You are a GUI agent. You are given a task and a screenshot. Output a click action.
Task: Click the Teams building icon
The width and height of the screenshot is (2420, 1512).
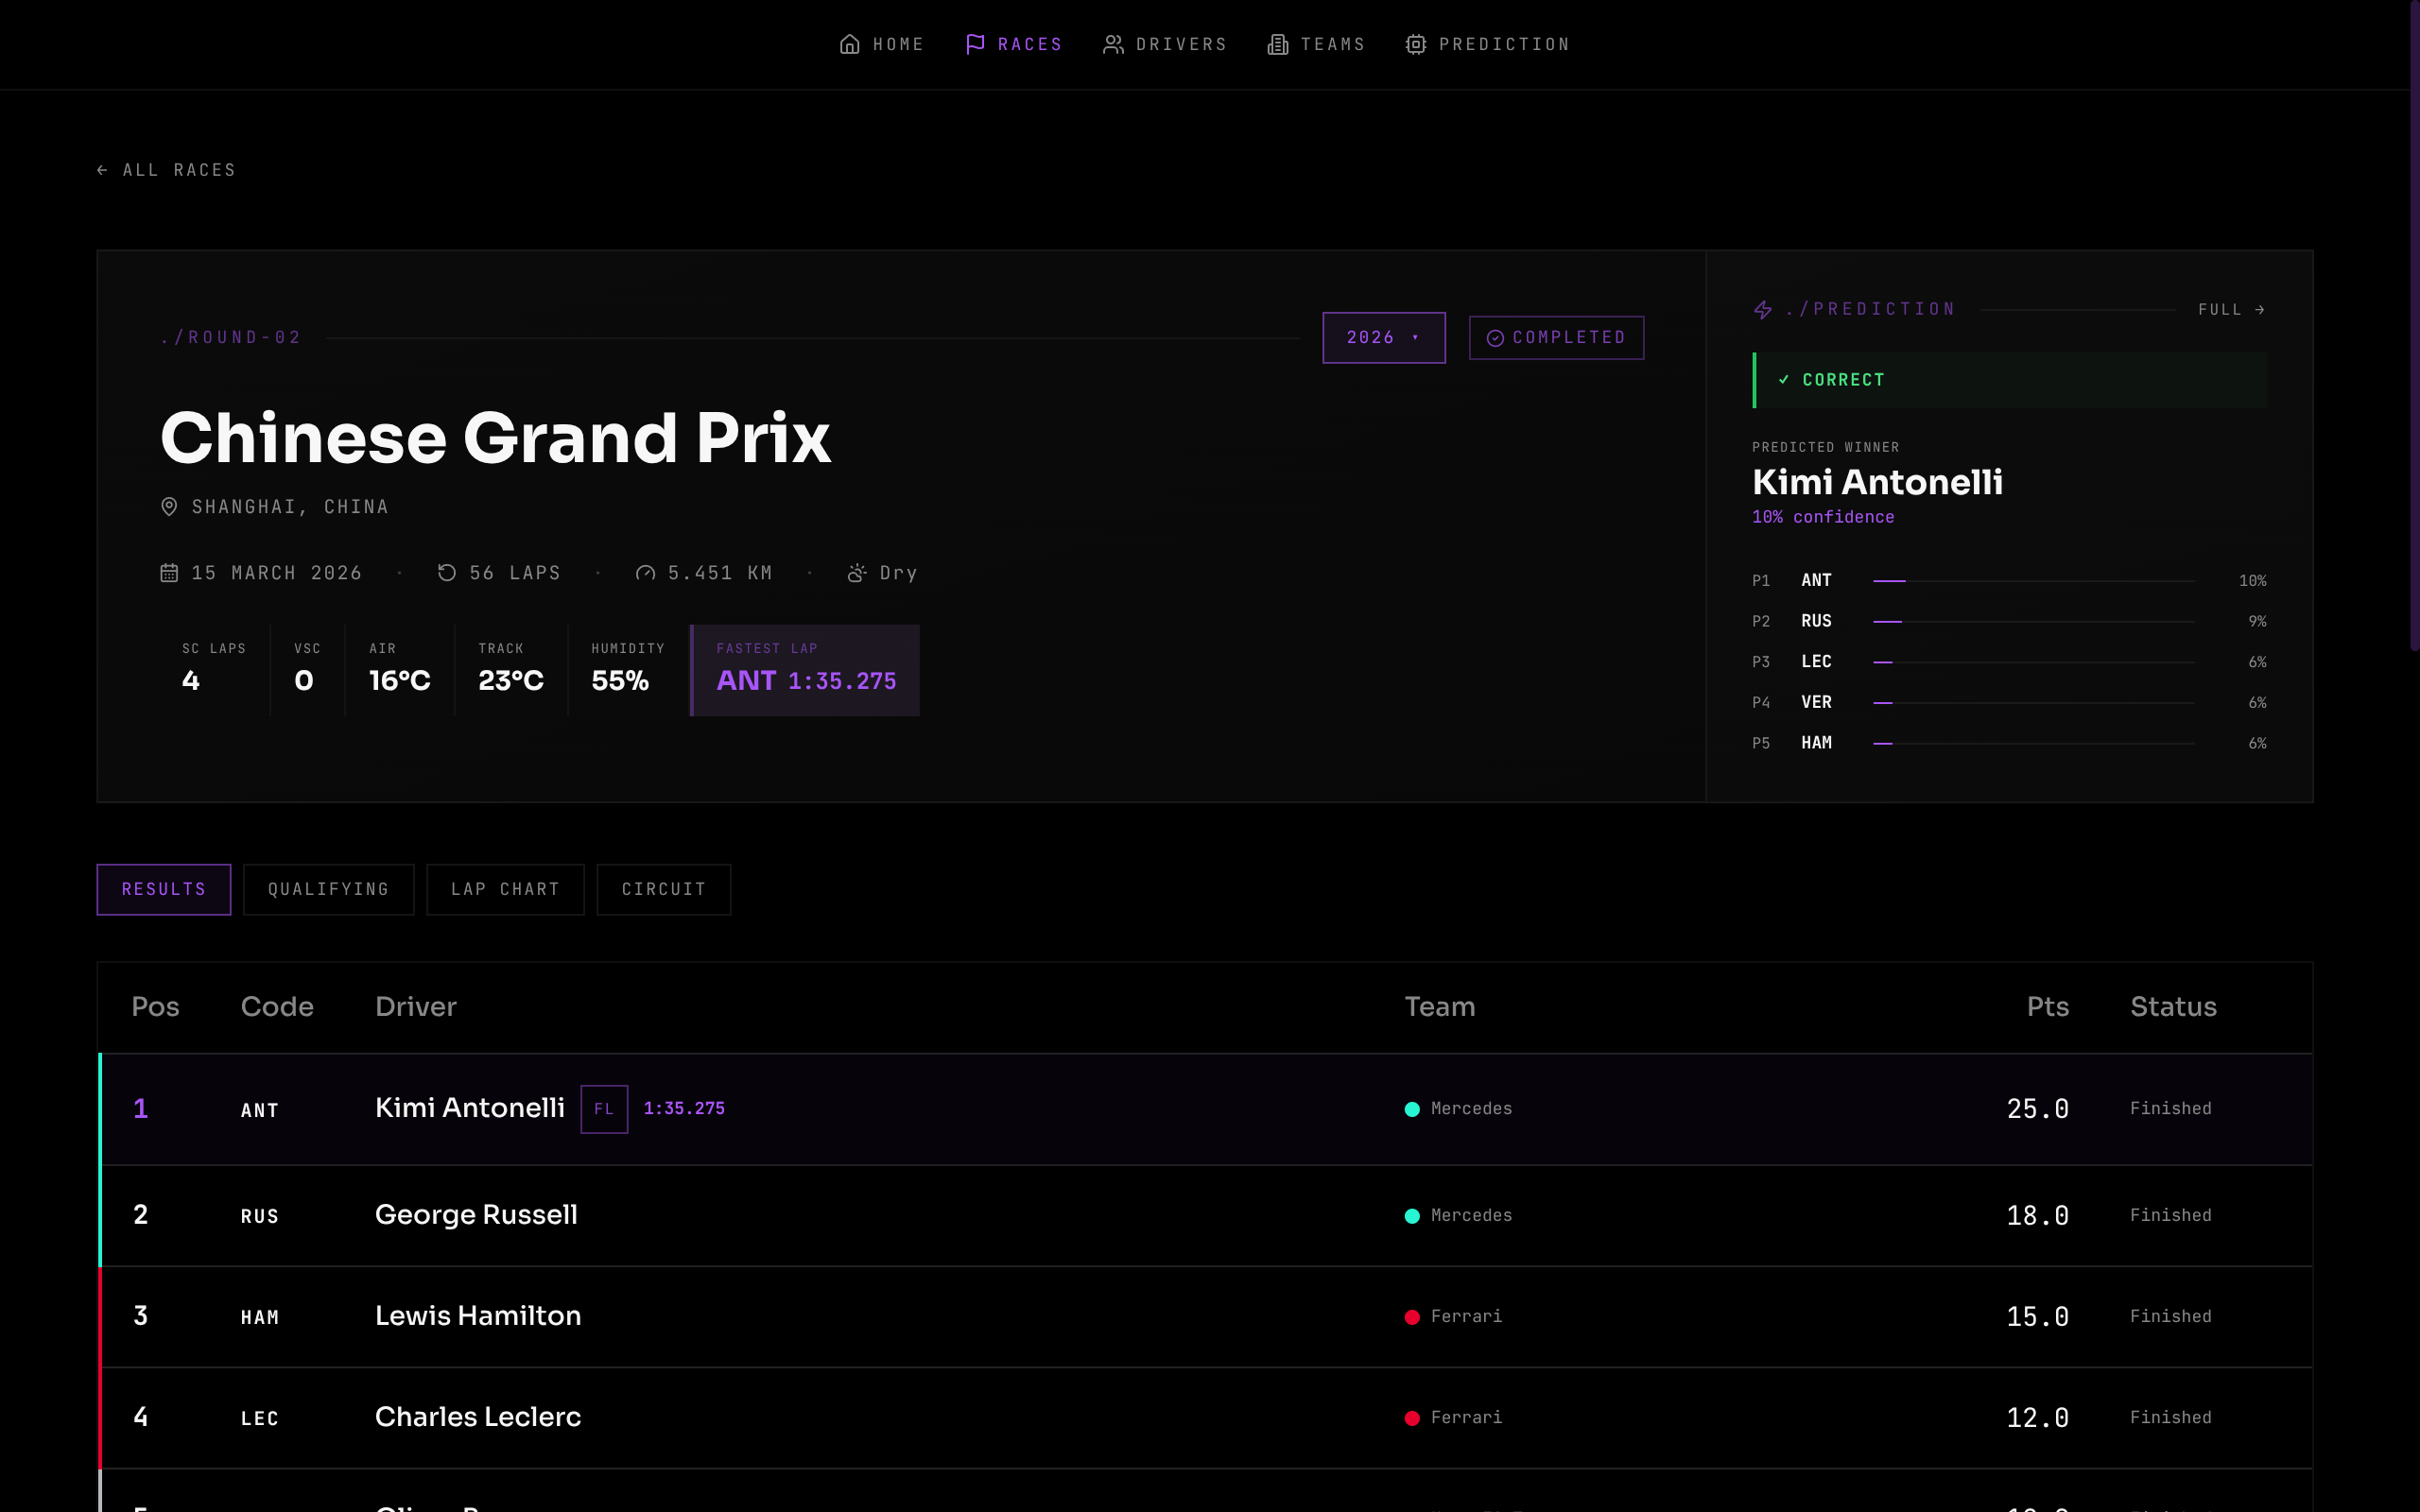click(1278, 44)
